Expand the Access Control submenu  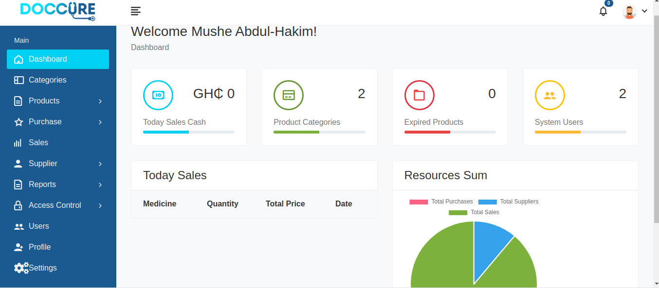(58, 205)
